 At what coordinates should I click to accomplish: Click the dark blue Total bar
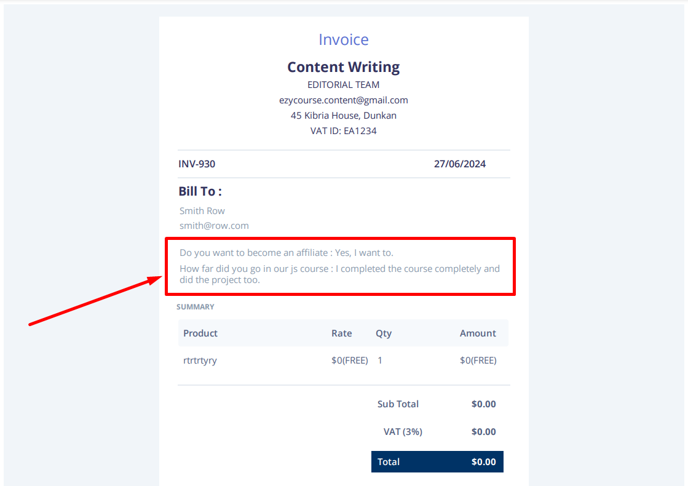(438, 462)
